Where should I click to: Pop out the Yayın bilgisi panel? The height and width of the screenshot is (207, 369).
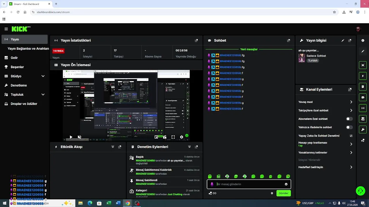[350, 41]
